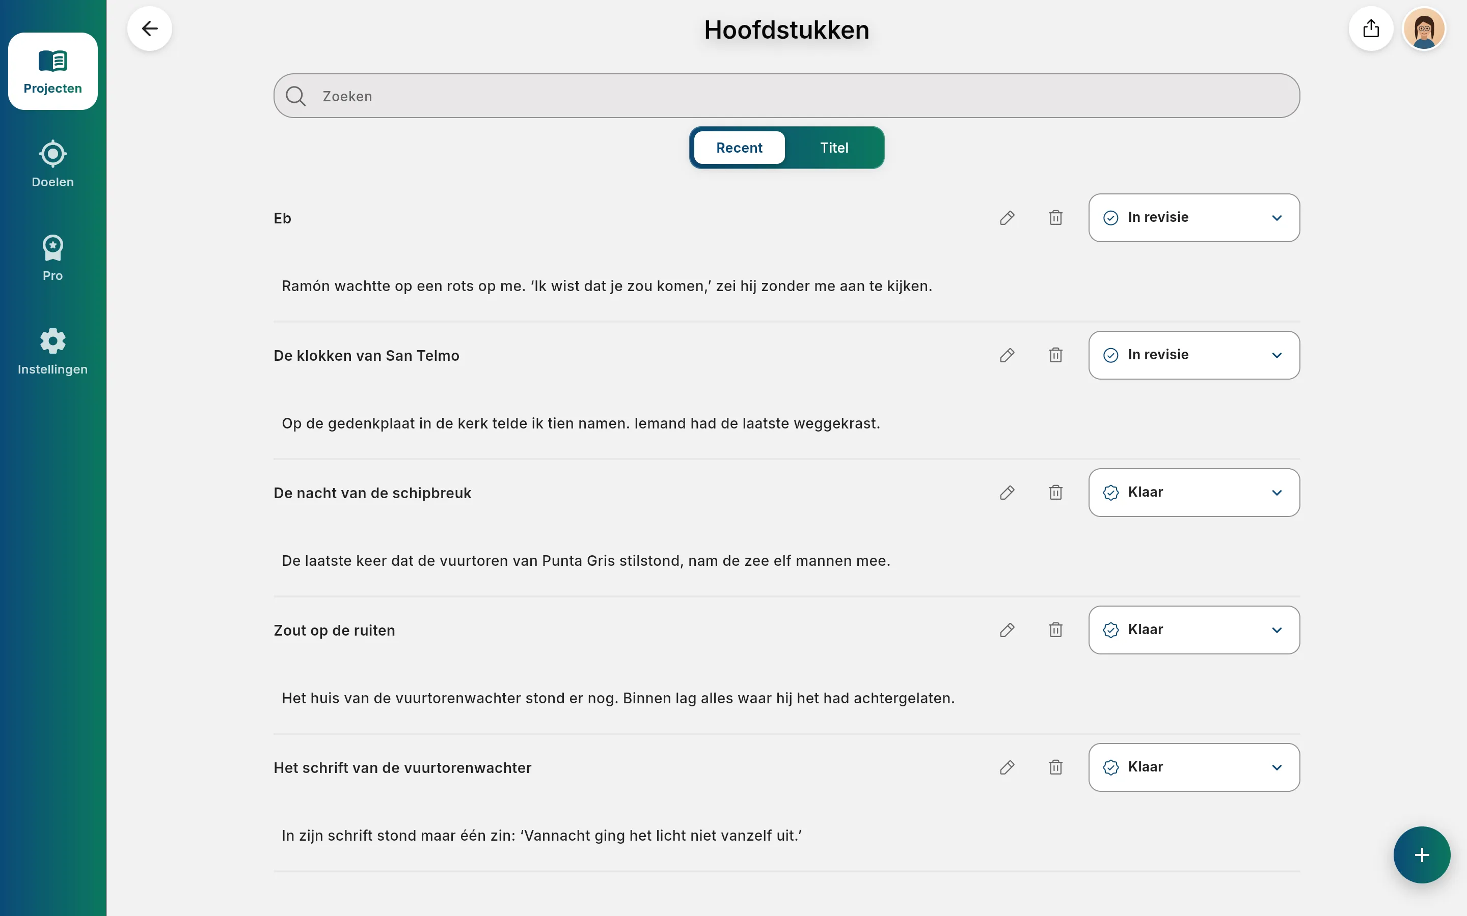1467x916 pixels.
Task: Delete 'Het schrift van de vuurtorenwachter' chapter
Action: pyautogui.click(x=1056, y=767)
